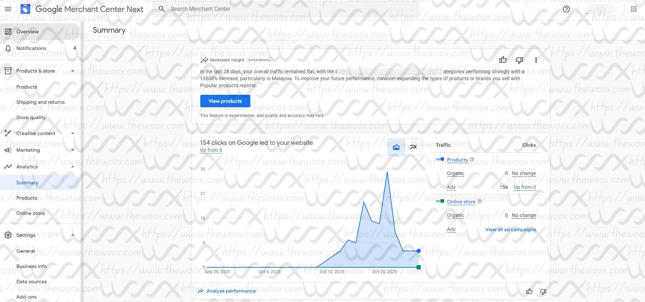Go to Overview page
Viewport: 645px width, 302px height.
[x=40, y=32]
